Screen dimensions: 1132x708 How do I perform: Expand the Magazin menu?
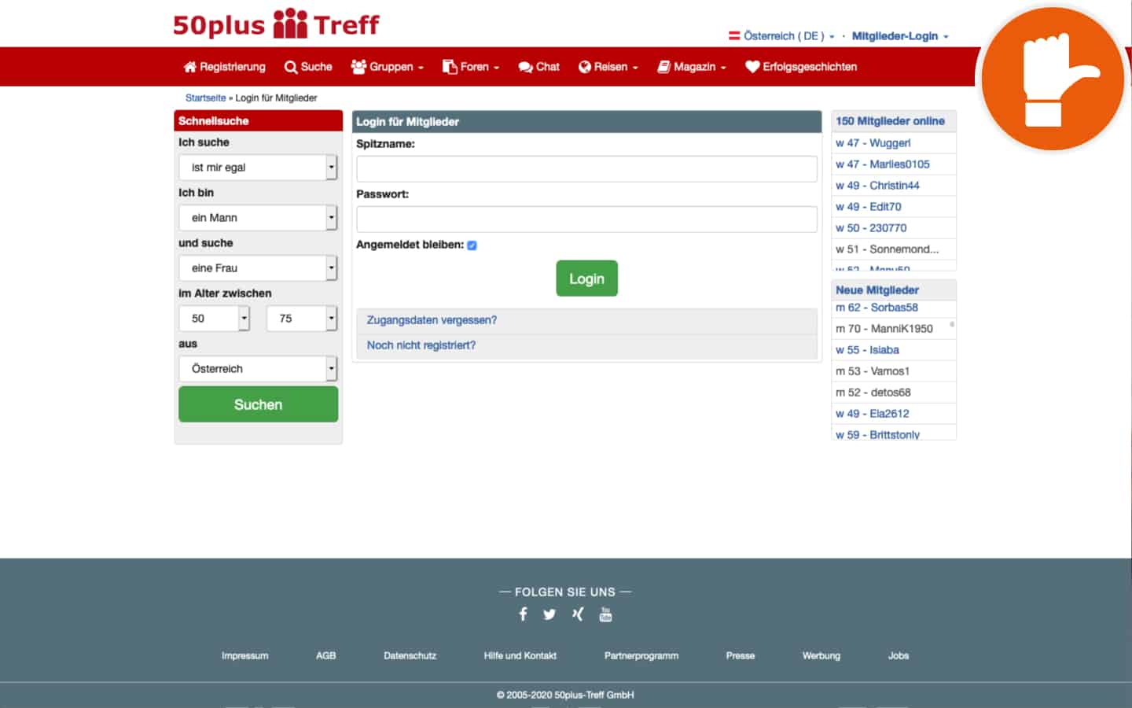(692, 67)
